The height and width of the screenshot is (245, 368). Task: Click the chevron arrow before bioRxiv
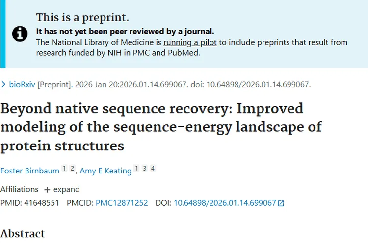pyautogui.click(x=4, y=84)
